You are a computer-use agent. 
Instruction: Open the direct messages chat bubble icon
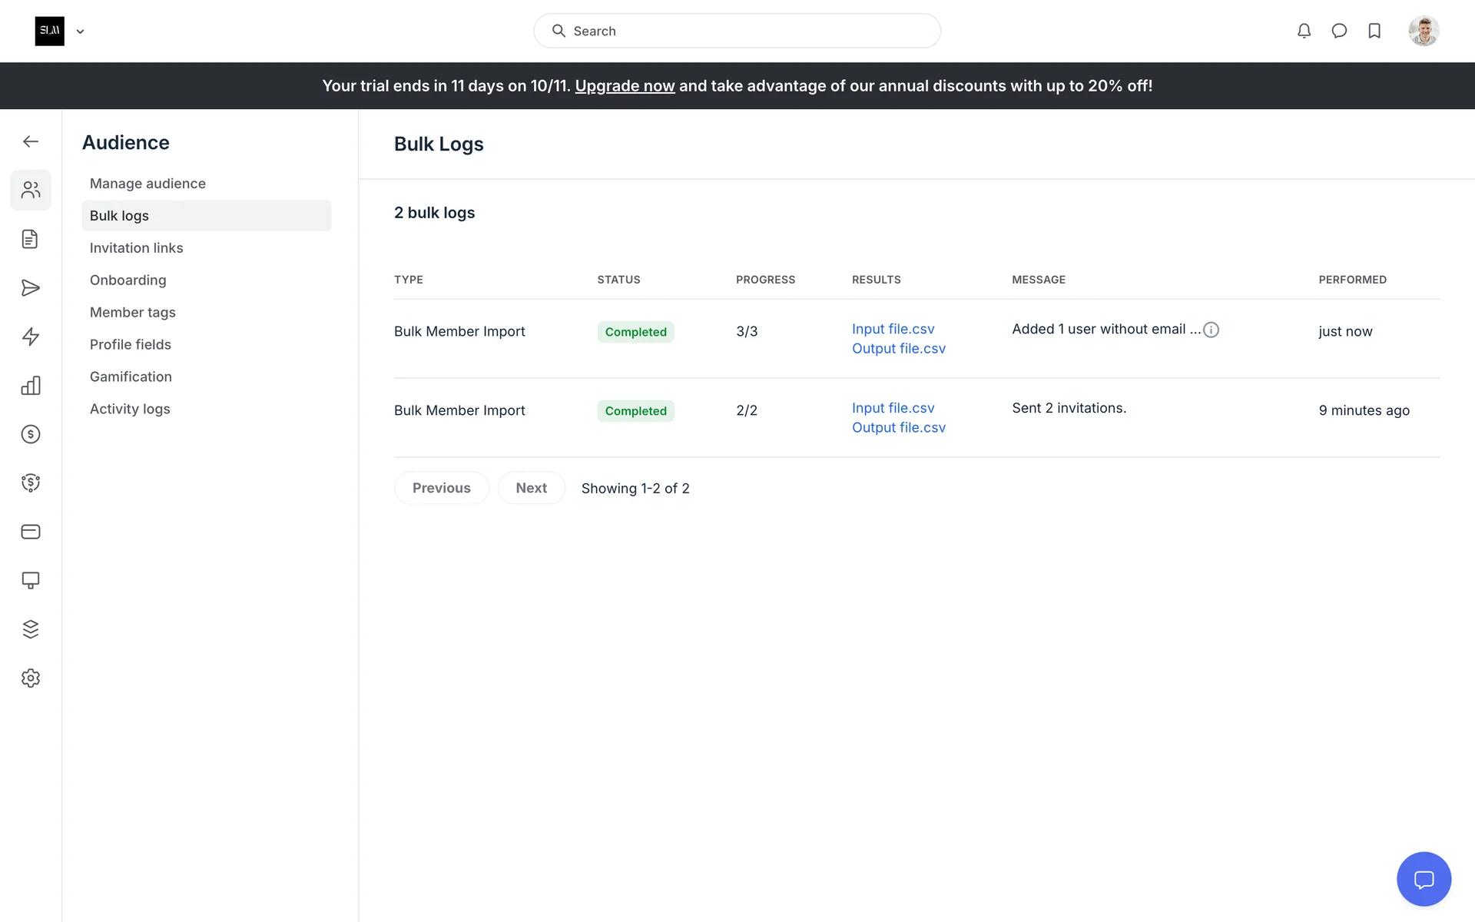(x=1339, y=31)
